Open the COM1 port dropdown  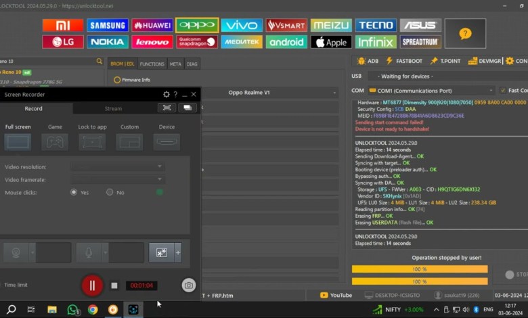(x=491, y=91)
